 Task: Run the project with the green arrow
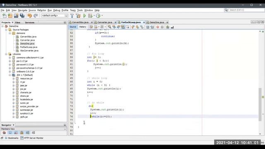pyautogui.click(x=84, y=16)
